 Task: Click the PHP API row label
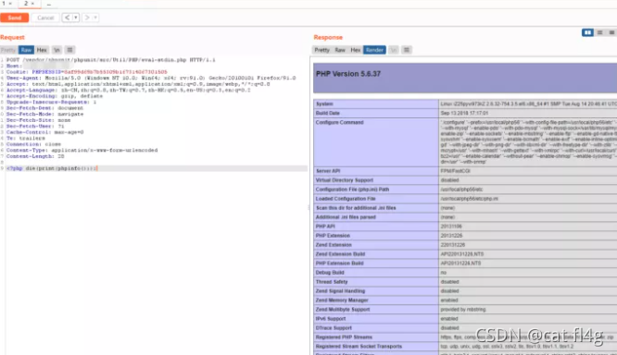(x=325, y=226)
